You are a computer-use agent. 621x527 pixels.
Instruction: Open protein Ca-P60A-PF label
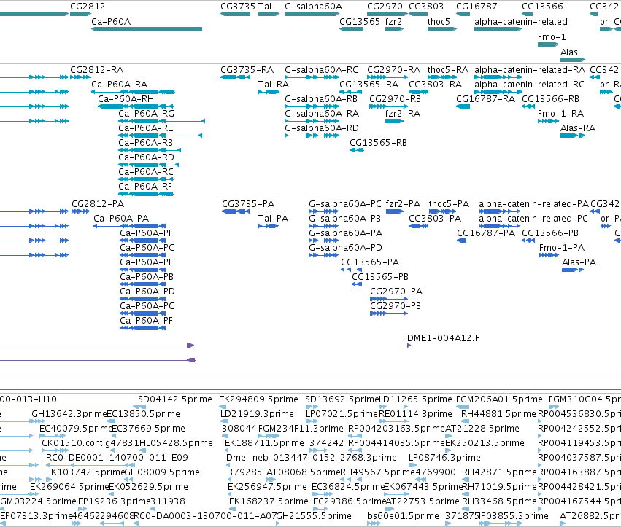coord(146,321)
